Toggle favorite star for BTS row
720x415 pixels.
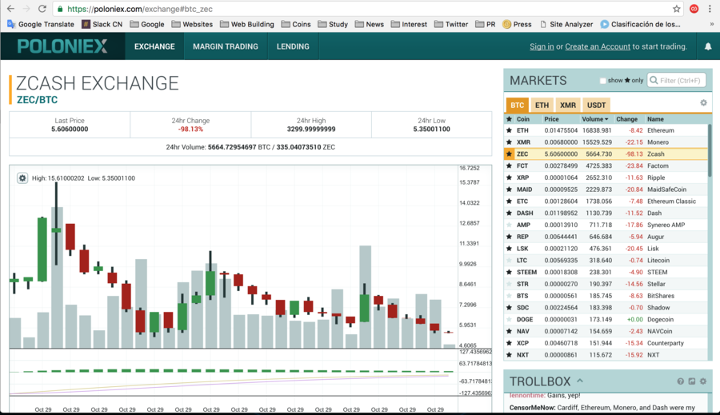tap(509, 296)
